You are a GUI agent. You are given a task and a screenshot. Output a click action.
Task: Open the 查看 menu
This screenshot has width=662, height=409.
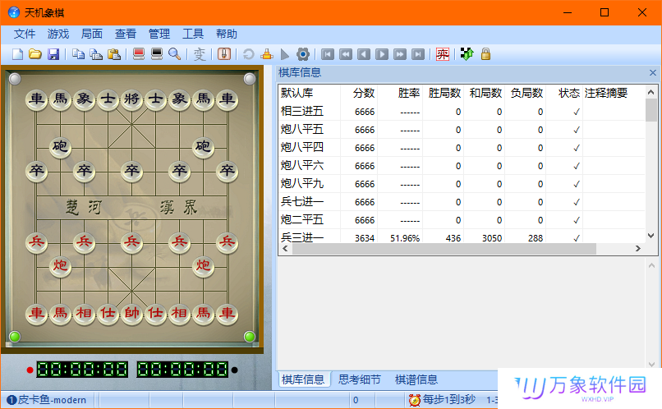(126, 34)
